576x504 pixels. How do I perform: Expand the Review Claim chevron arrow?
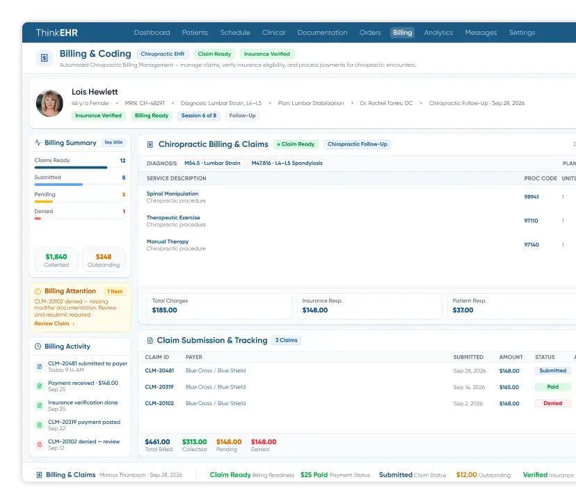(74, 324)
